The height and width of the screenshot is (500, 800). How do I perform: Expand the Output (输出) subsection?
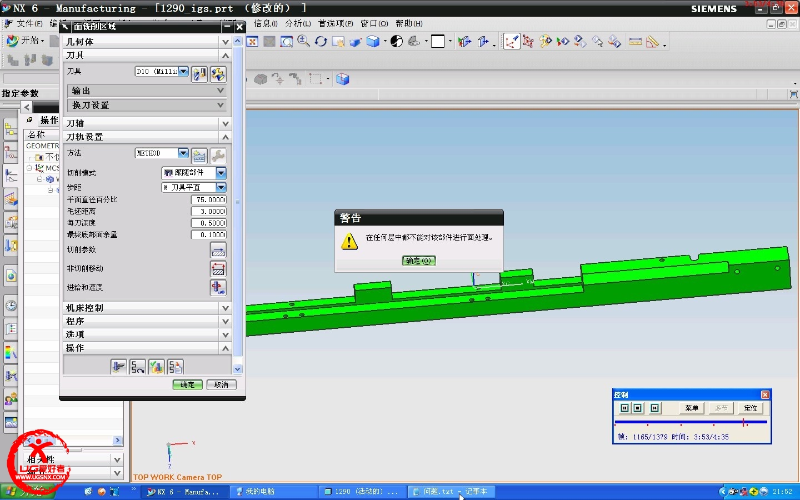[x=221, y=91]
